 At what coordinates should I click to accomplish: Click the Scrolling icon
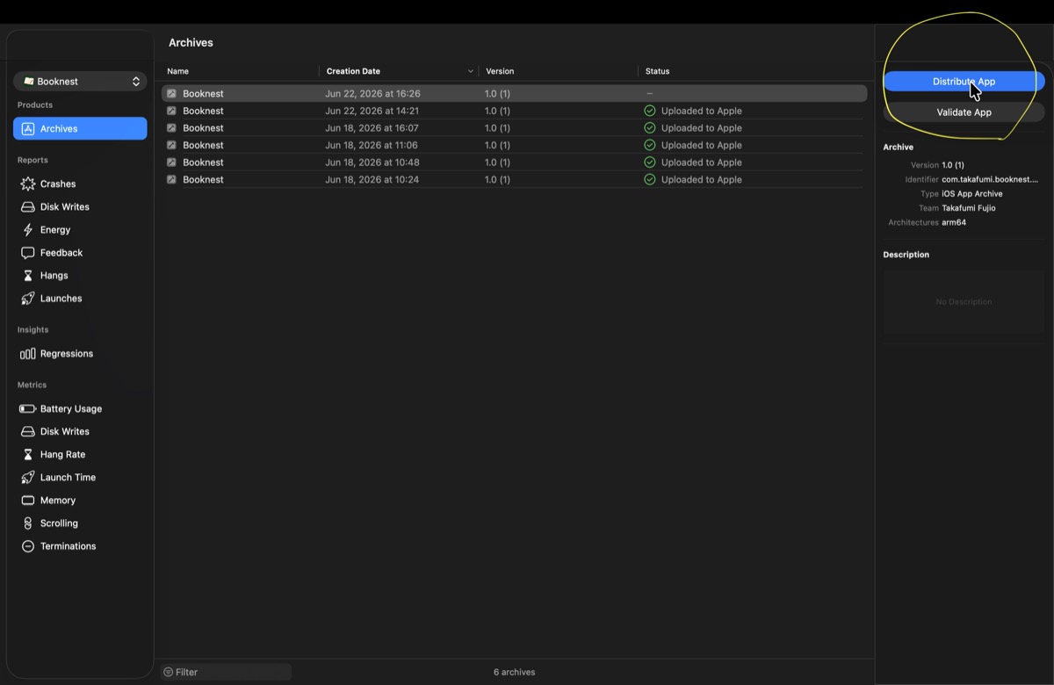pos(27,523)
